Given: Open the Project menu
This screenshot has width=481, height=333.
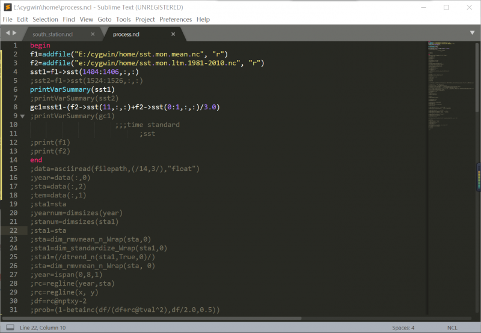Looking at the screenshot, I should (x=145, y=19).
